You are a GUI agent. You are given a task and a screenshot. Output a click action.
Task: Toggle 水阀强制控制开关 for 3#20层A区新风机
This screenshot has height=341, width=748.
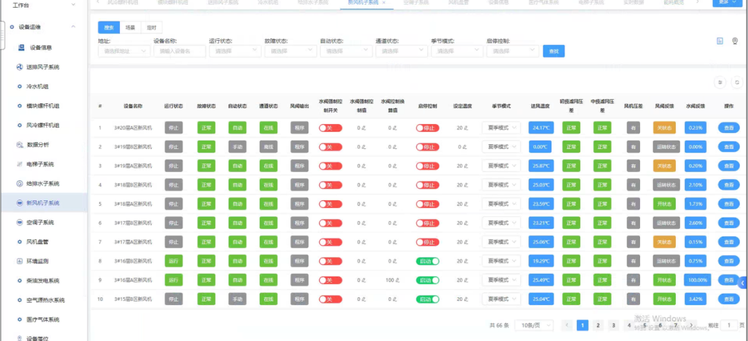[x=330, y=128]
